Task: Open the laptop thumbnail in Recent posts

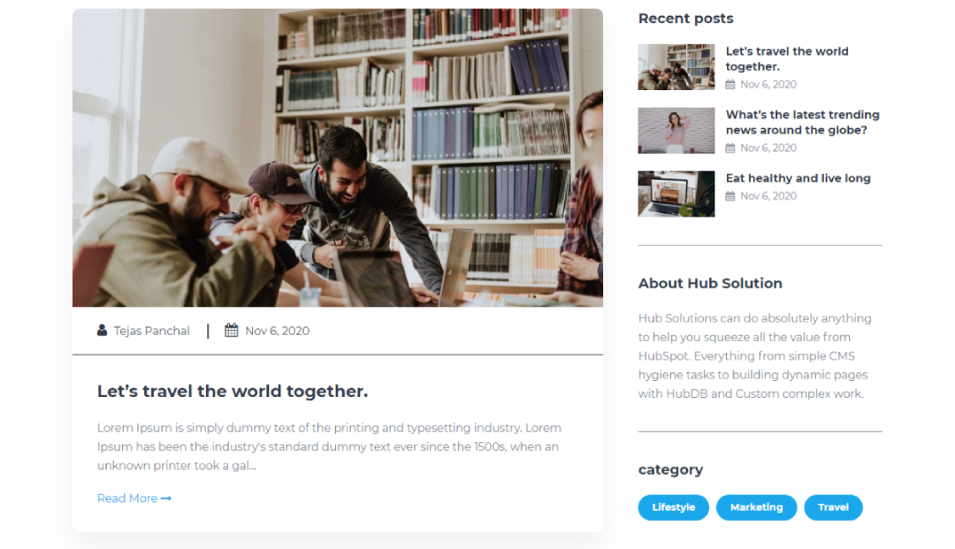Action: point(676,194)
